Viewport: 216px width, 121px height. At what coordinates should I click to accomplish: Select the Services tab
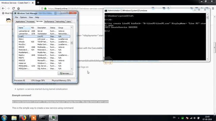click(x=39, y=21)
